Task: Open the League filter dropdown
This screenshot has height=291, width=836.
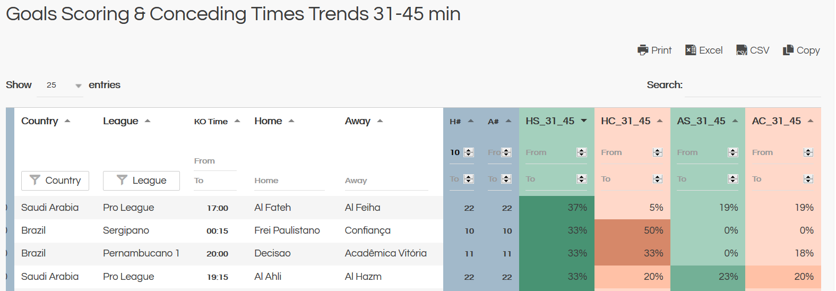Action: click(x=141, y=181)
